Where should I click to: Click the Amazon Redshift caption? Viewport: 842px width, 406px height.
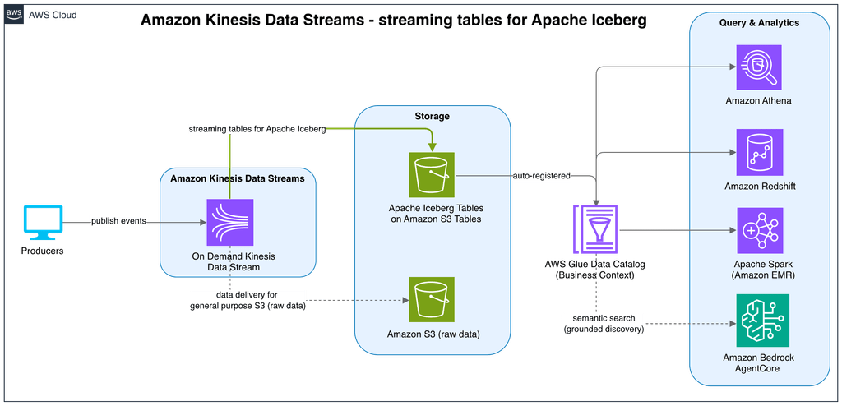[760, 187]
